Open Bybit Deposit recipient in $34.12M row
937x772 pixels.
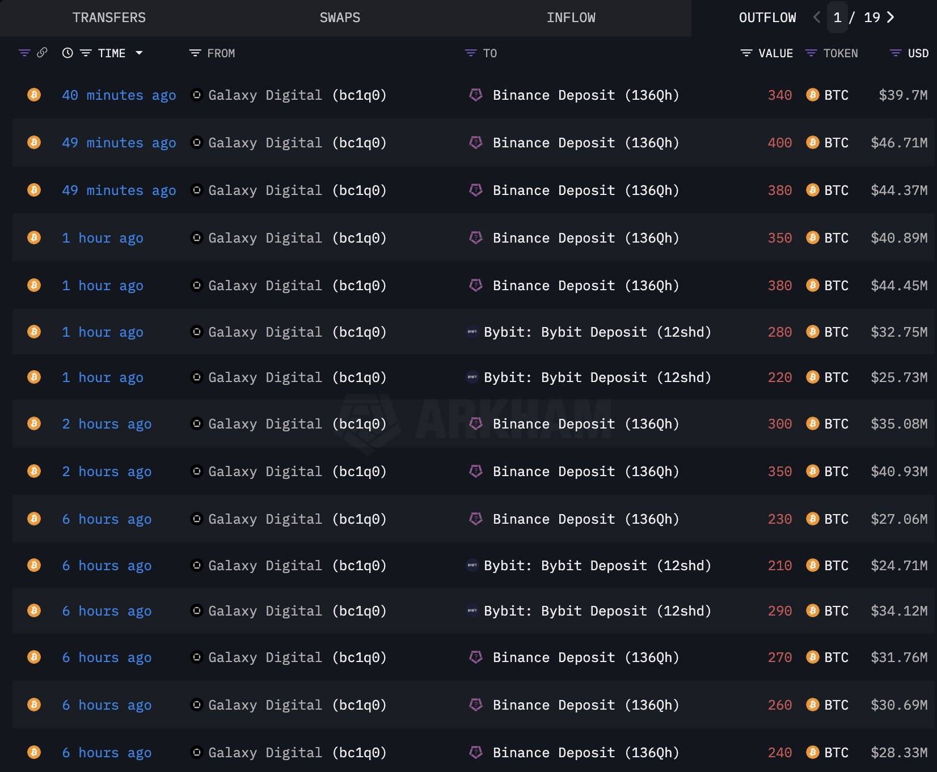(x=597, y=611)
